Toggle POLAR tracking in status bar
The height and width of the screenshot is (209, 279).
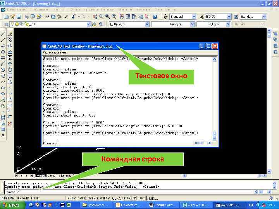105,198
